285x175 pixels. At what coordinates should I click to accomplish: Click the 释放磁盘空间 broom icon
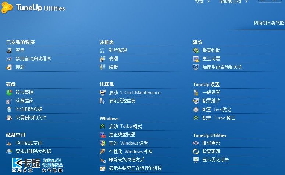point(9,143)
